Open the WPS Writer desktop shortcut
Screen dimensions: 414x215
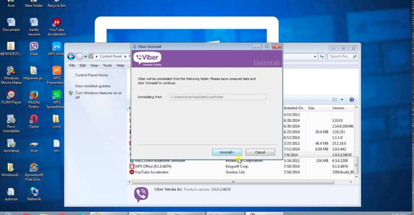coord(57,49)
